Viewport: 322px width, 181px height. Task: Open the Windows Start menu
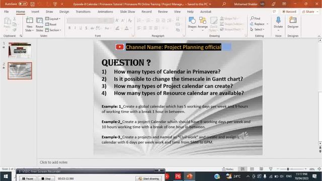(x=6, y=176)
